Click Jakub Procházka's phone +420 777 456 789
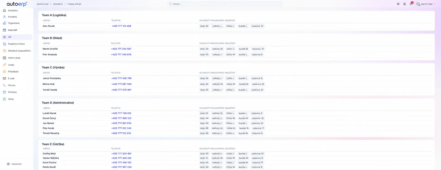The width and height of the screenshot is (441, 170). tap(121, 78)
